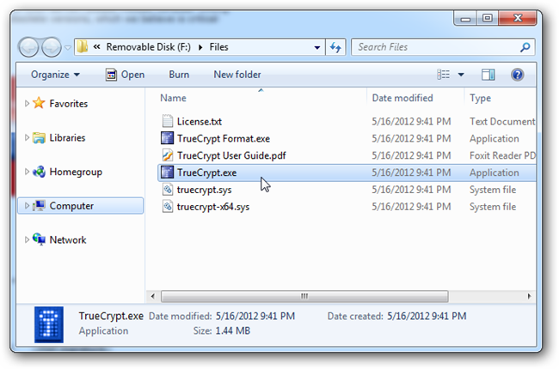Click the Computer icon in navigation pane

click(x=39, y=206)
